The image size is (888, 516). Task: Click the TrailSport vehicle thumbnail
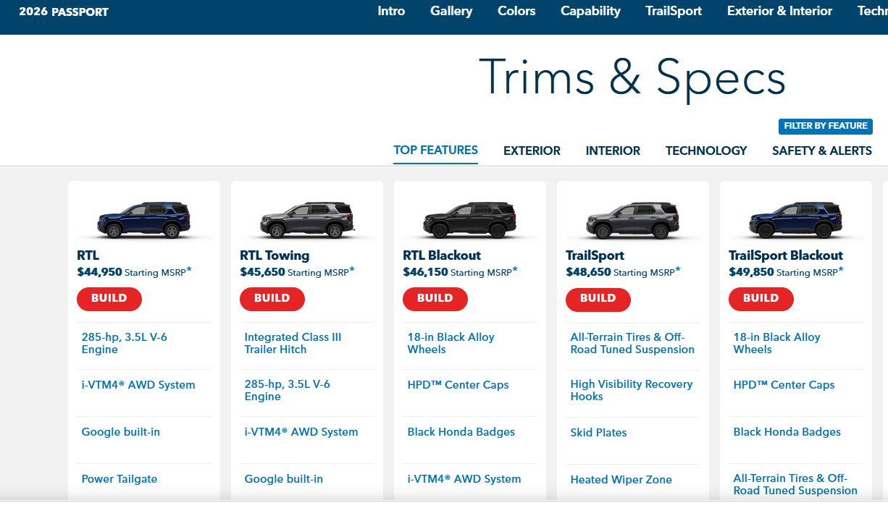[x=633, y=219]
